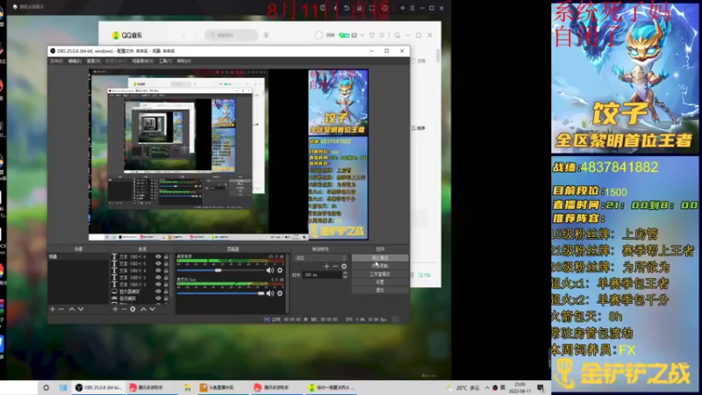702x395 pixels.
Task: Open OBS Settings from controls panel
Action: pos(380,282)
